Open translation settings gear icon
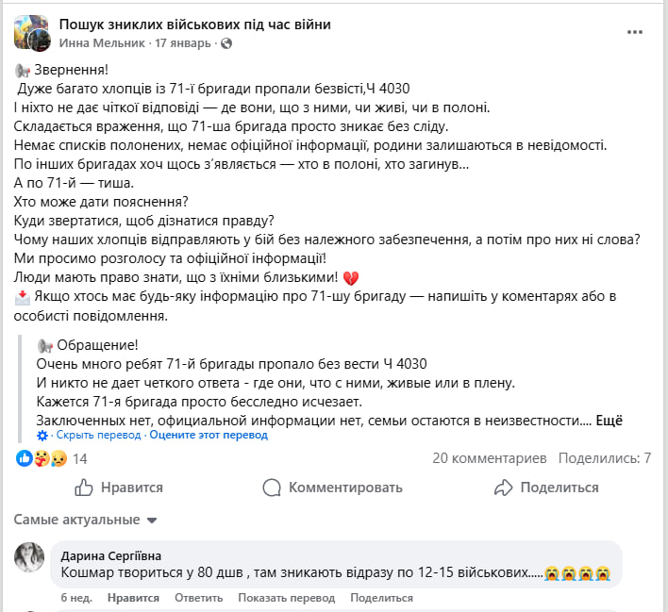 pos(42,435)
